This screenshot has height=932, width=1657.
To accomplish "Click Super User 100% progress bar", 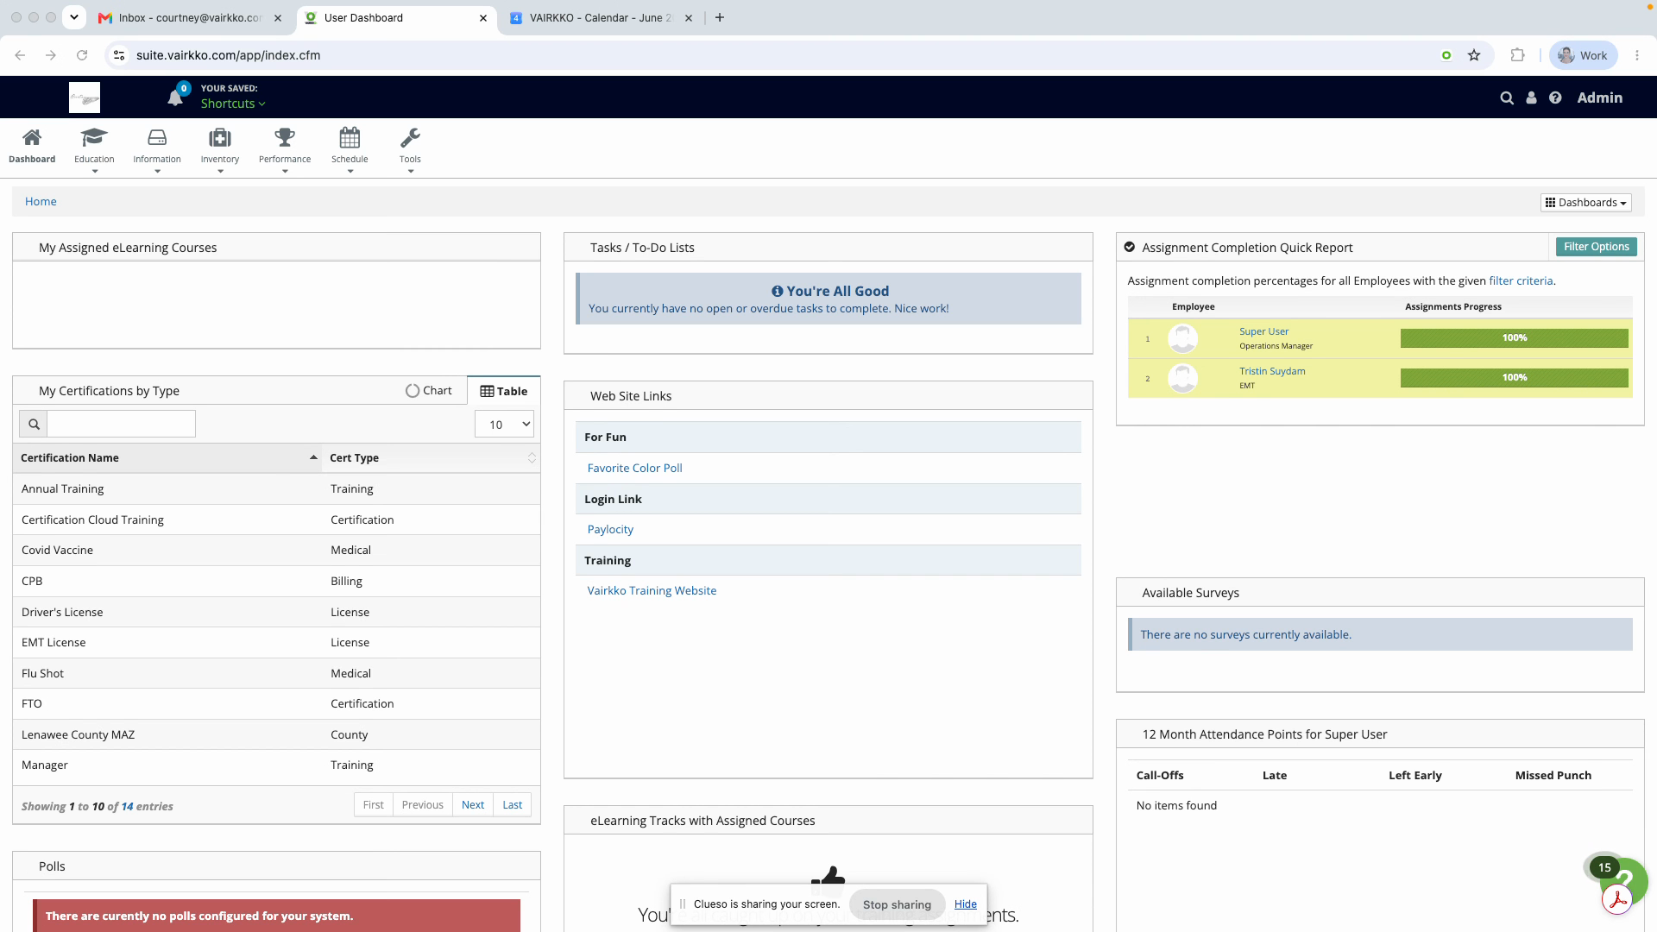I will coord(1514,338).
